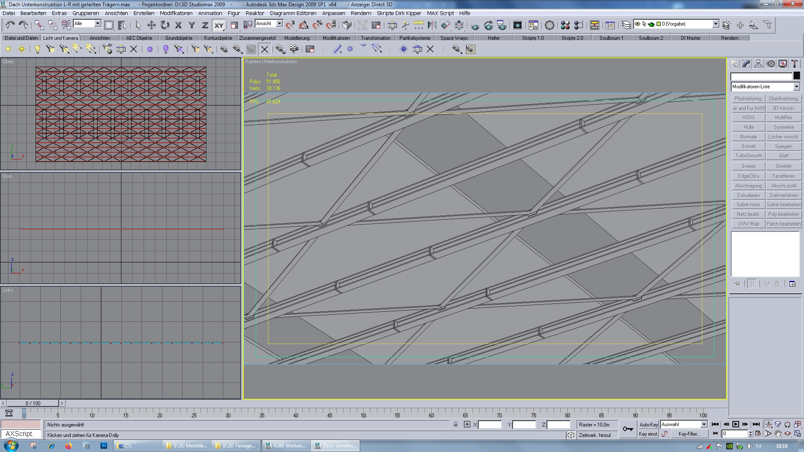Screen dimensions: 804x452
Task: Click the quick render teapot icon
Action: pyautogui.click(x=475, y=26)
